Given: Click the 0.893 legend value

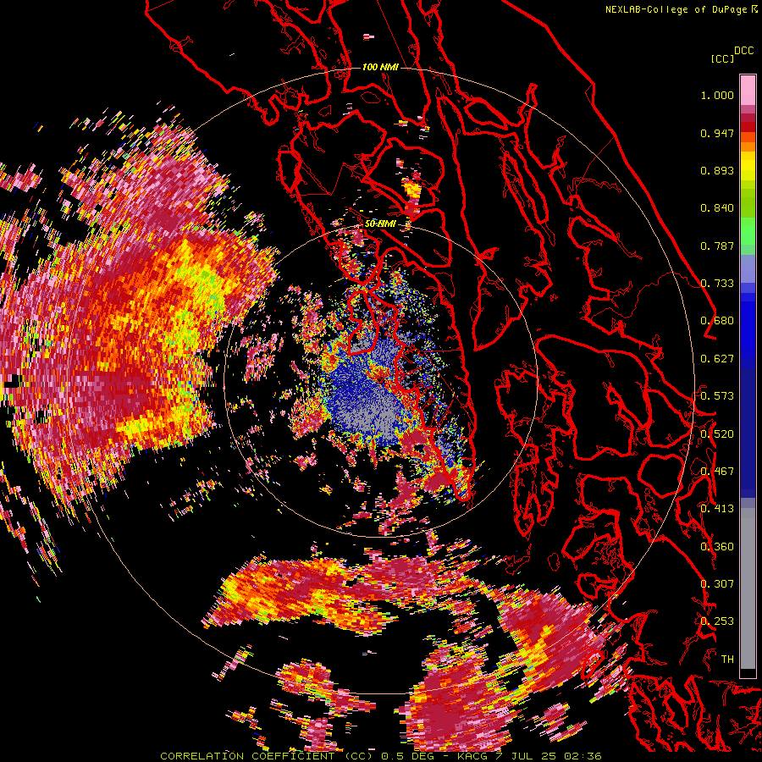Looking at the screenshot, I should coord(717,170).
